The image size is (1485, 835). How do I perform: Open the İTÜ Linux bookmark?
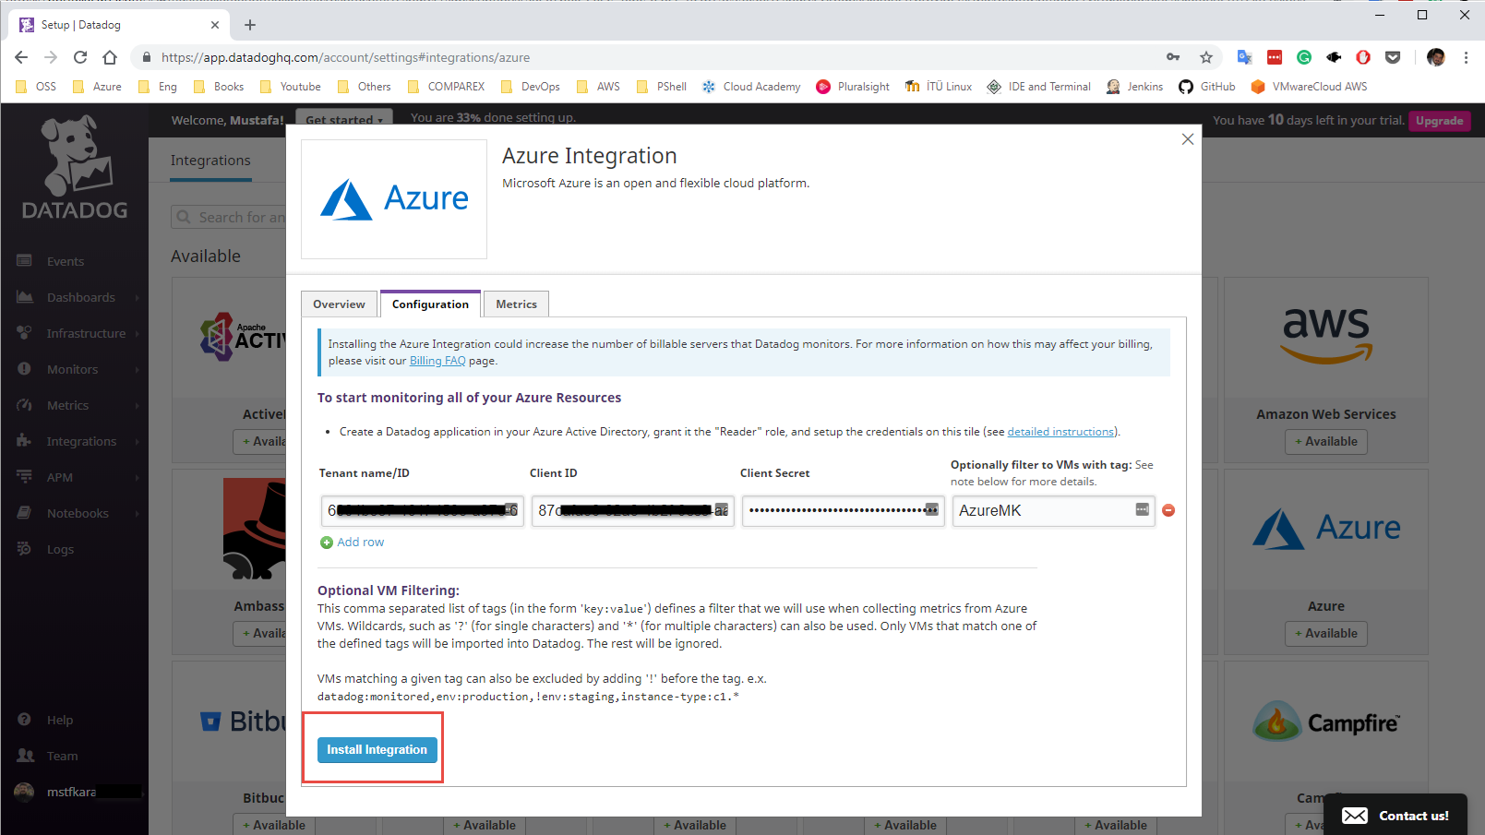(x=939, y=87)
